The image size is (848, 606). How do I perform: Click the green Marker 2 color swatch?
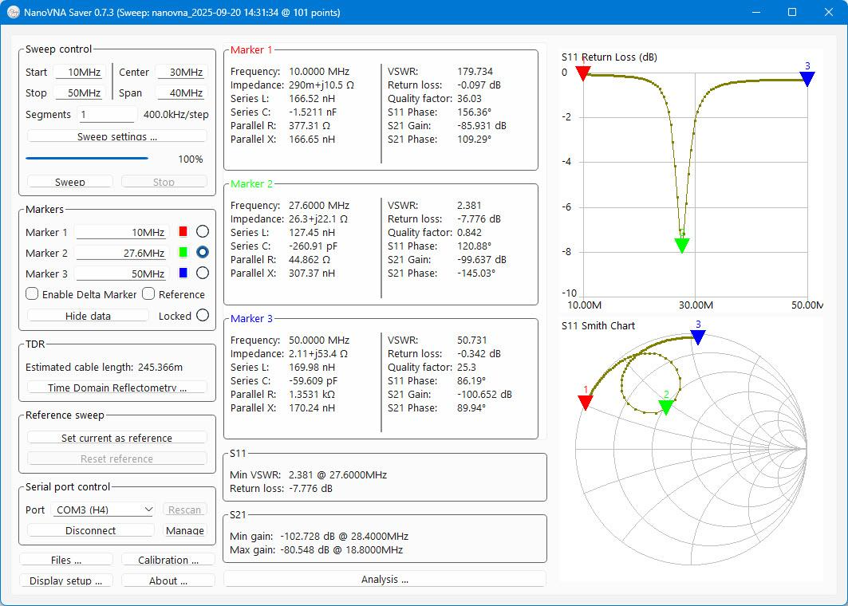pos(183,252)
